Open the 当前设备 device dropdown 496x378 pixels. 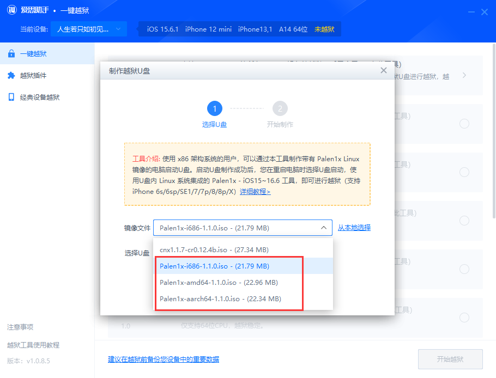click(x=89, y=29)
